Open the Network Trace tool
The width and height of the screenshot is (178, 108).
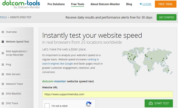[x=17, y=84]
